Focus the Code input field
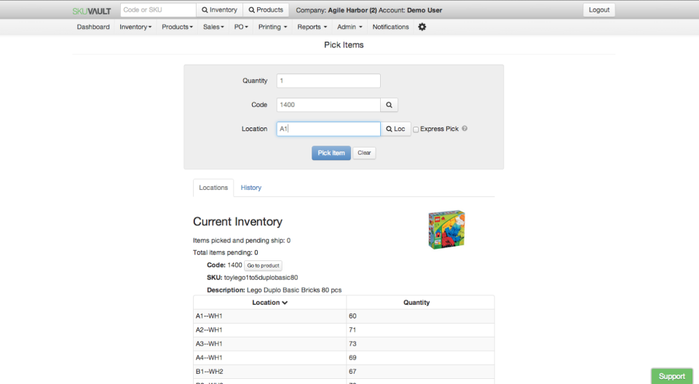Screen dimensions: 699x384 click(328, 105)
